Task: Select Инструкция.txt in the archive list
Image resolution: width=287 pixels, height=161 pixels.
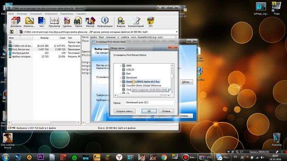Action: [x=21, y=53]
